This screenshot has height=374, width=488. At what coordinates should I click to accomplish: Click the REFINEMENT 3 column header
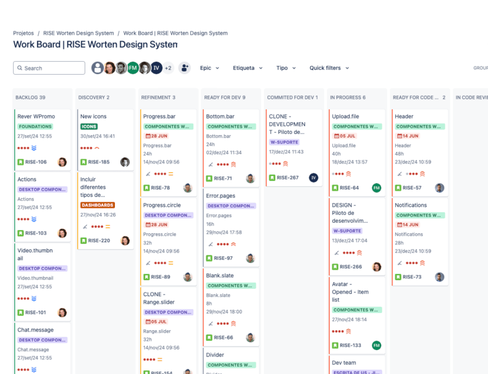coord(158,98)
